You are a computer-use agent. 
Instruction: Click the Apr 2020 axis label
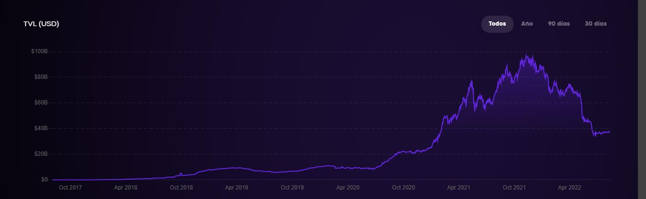coord(348,188)
